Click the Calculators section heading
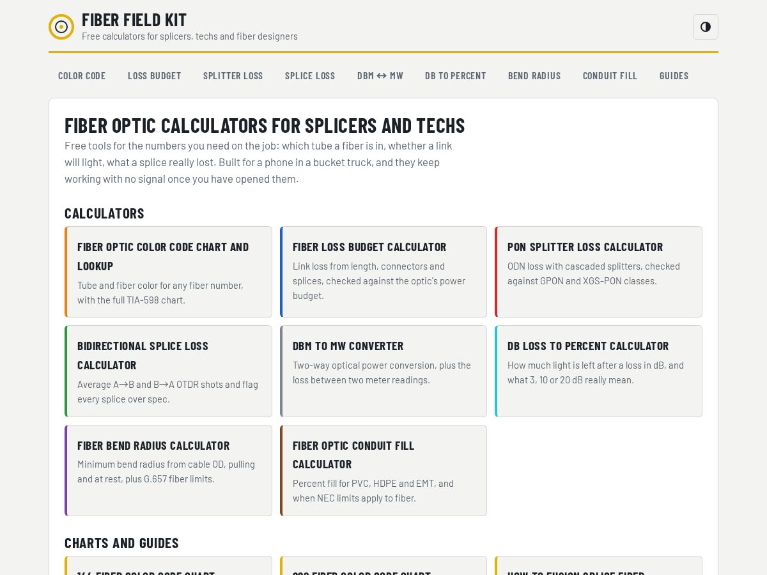Viewport: 767px width, 575px height. coord(104,213)
